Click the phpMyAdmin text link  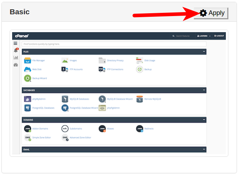[x=39, y=99]
